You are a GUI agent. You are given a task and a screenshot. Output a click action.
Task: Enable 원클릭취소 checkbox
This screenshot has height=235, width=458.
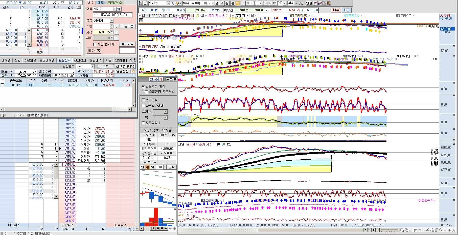(143, 123)
